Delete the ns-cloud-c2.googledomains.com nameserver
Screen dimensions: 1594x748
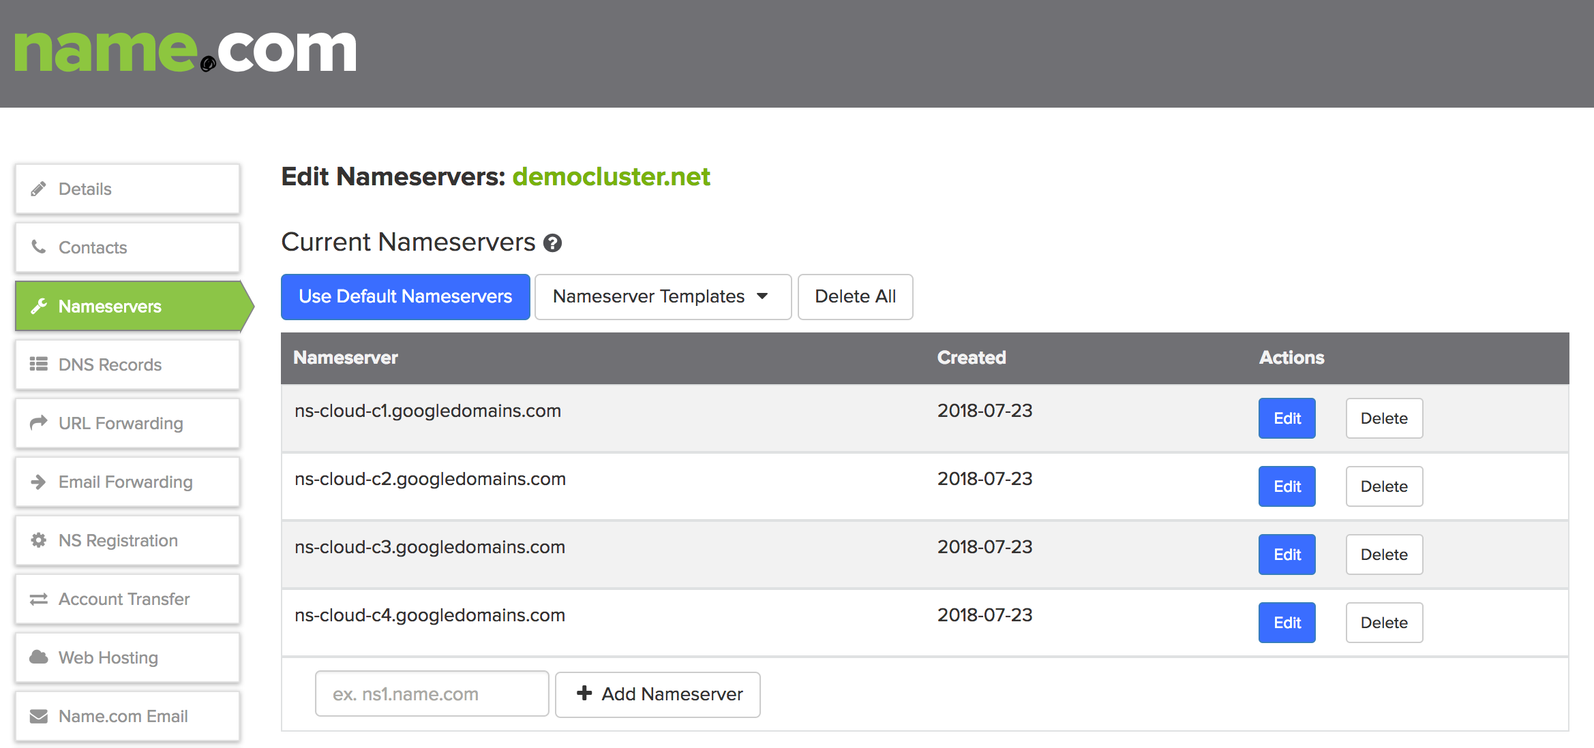(1384, 486)
